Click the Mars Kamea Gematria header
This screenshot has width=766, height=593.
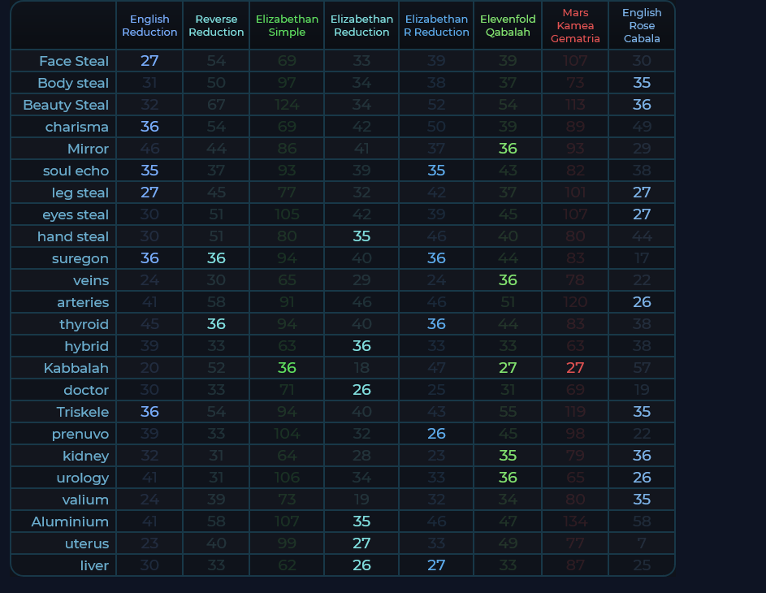[x=575, y=26]
